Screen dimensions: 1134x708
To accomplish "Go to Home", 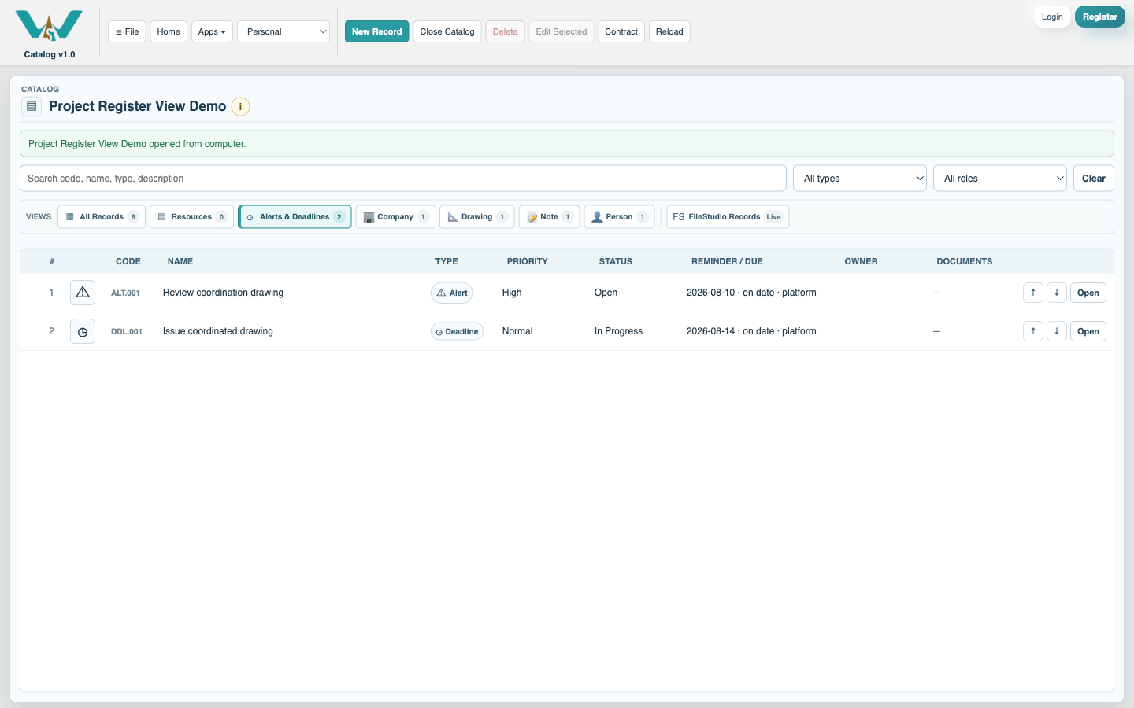I will click(x=169, y=31).
